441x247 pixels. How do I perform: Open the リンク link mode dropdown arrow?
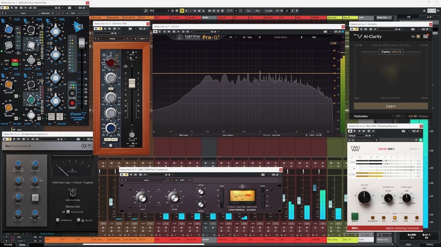coord(236,11)
